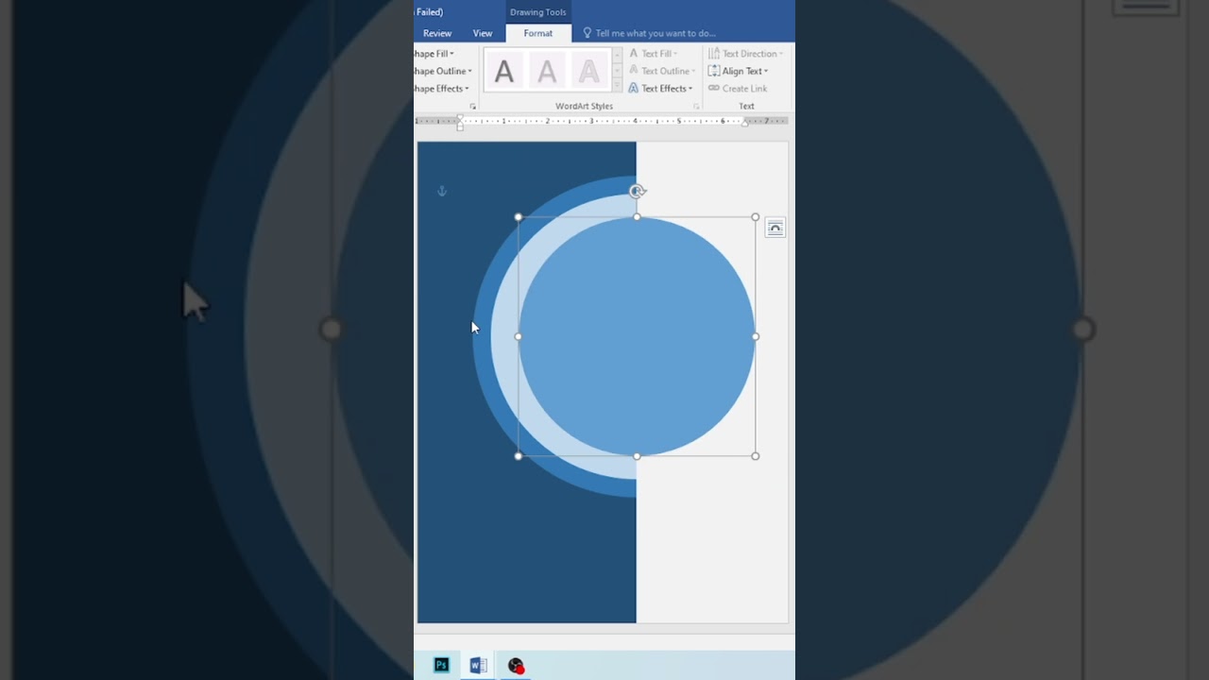Open the Shape Fill dropdown
Screen dimensions: 1209x680
click(434, 54)
